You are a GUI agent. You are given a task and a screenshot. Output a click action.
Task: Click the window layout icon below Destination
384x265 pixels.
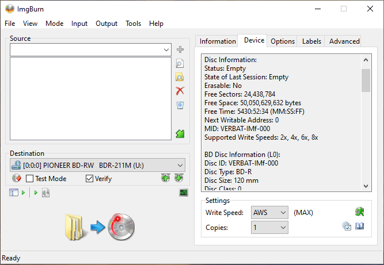pos(14,193)
